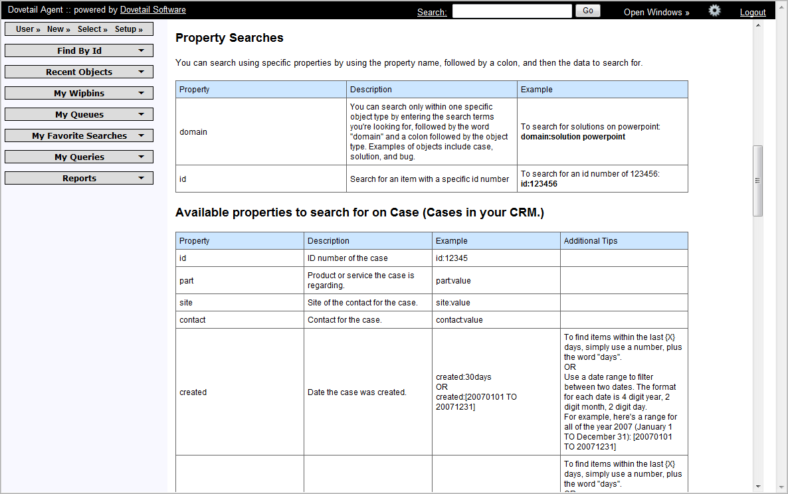Click the Logout link
Screen dimensions: 788x494
752,12
